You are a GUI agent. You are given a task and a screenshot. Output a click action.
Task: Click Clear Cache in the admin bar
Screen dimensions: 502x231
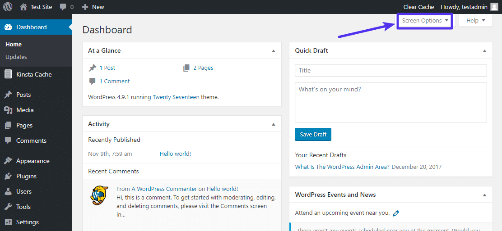pos(418,7)
